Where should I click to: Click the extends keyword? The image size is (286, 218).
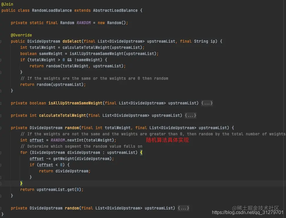pyautogui.click(x=82, y=10)
